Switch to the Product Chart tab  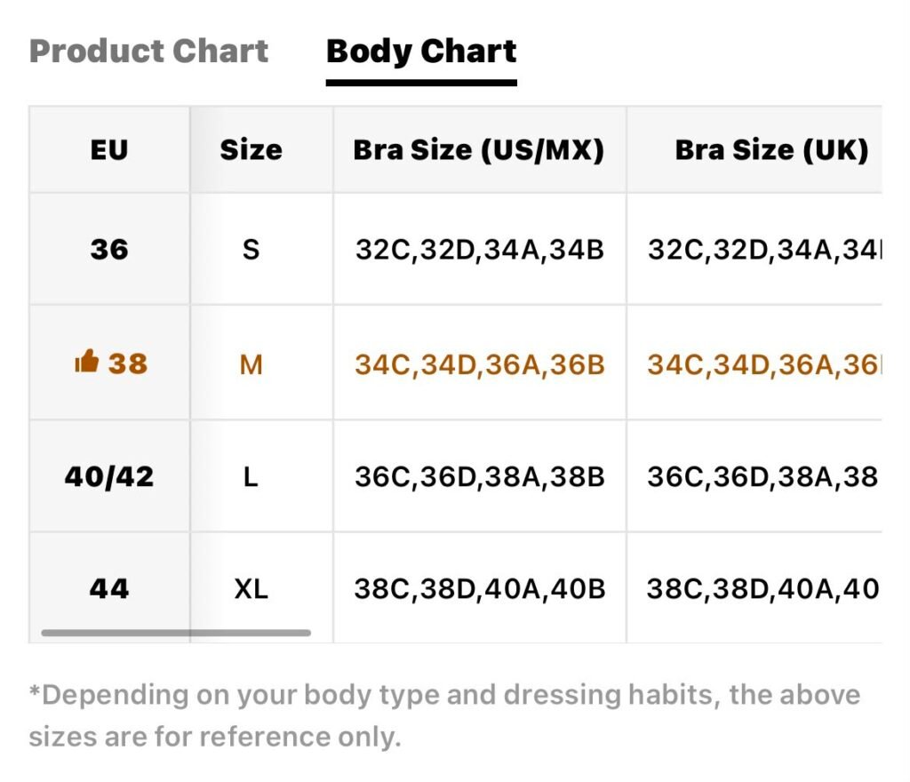point(148,51)
